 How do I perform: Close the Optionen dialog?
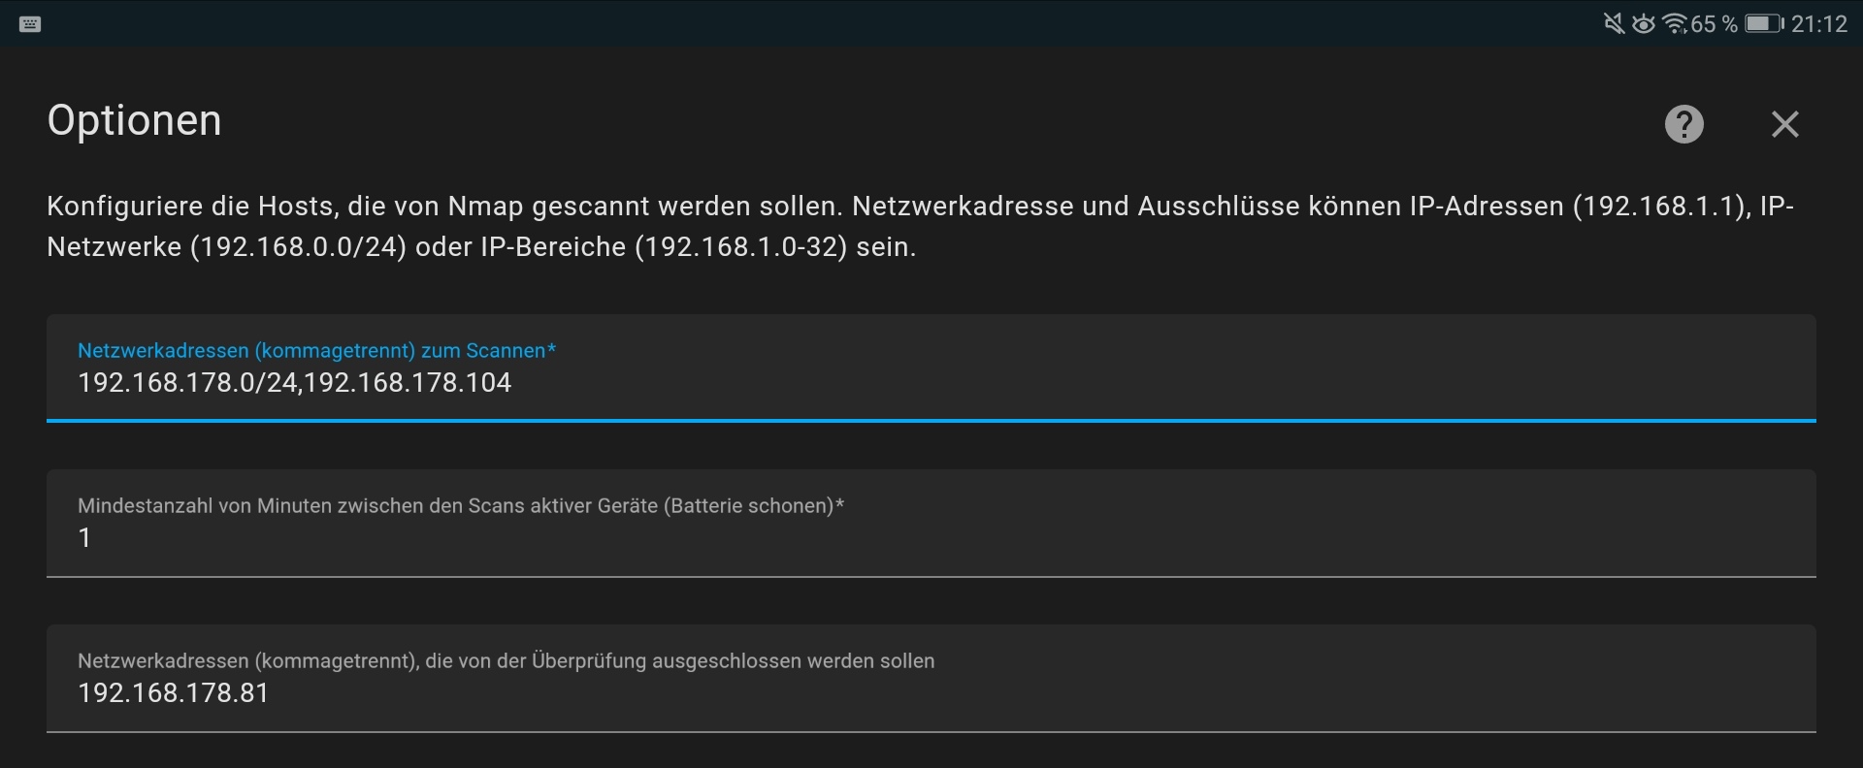point(1784,124)
